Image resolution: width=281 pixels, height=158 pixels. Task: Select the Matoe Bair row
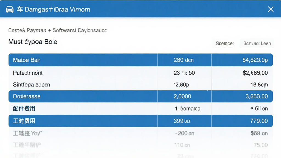click(140, 60)
